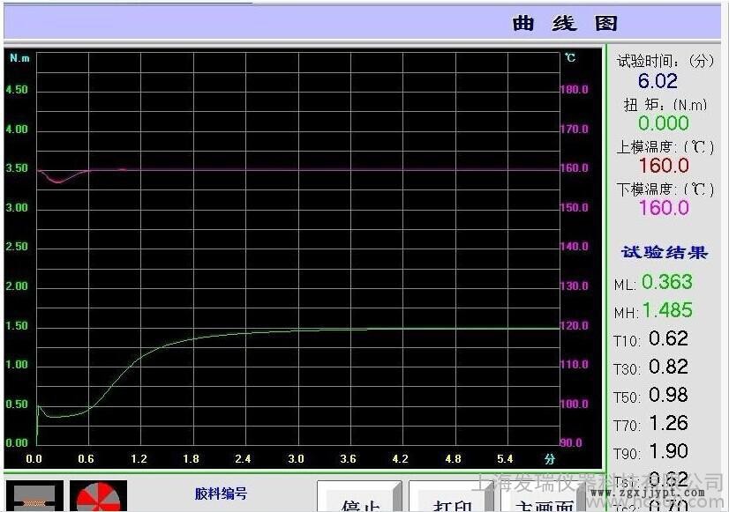Click the torque value 0.000
Image resolution: width=729 pixels, height=512 pixels.
point(664,123)
